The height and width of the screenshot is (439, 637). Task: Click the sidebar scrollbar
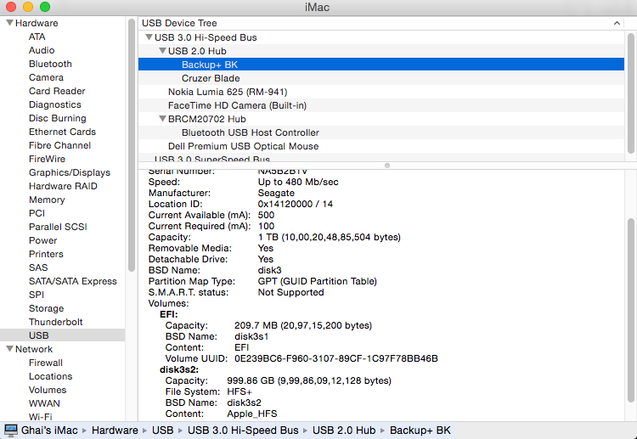pyautogui.click(x=131, y=145)
